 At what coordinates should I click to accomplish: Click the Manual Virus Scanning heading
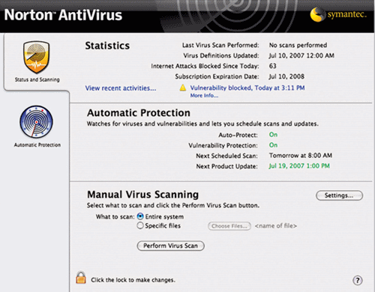point(142,195)
